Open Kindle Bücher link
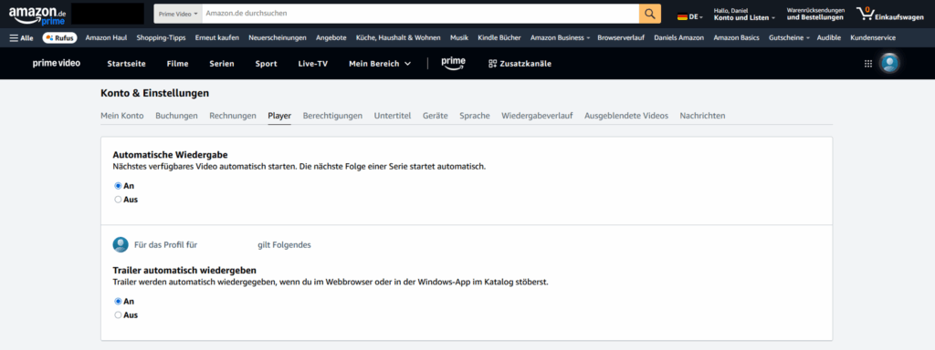The width and height of the screenshot is (935, 350). tap(499, 38)
